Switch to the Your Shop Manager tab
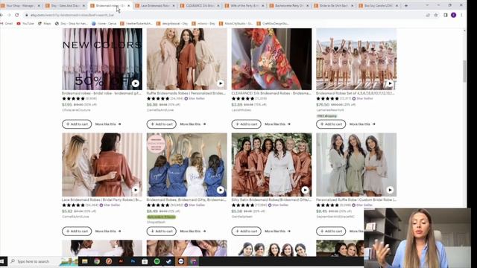Viewport: 477px width, 268px height. click(x=20, y=5)
